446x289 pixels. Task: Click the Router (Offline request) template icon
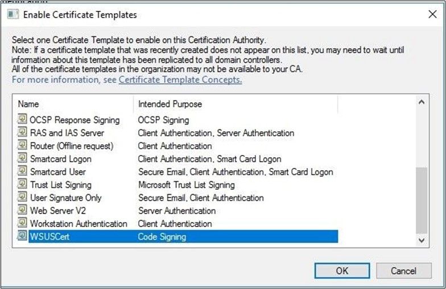pyautogui.click(x=22, y=145)
